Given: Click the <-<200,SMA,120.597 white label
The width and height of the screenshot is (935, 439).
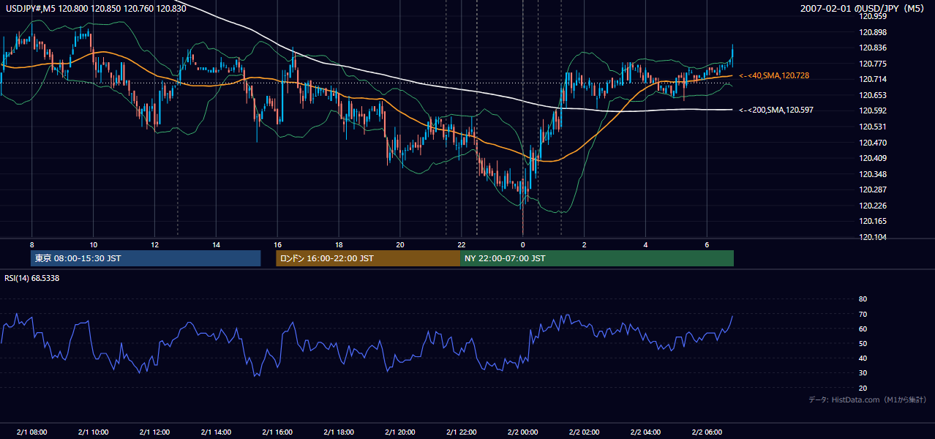Looking at the screenshot, I should [x=776, y=110].
